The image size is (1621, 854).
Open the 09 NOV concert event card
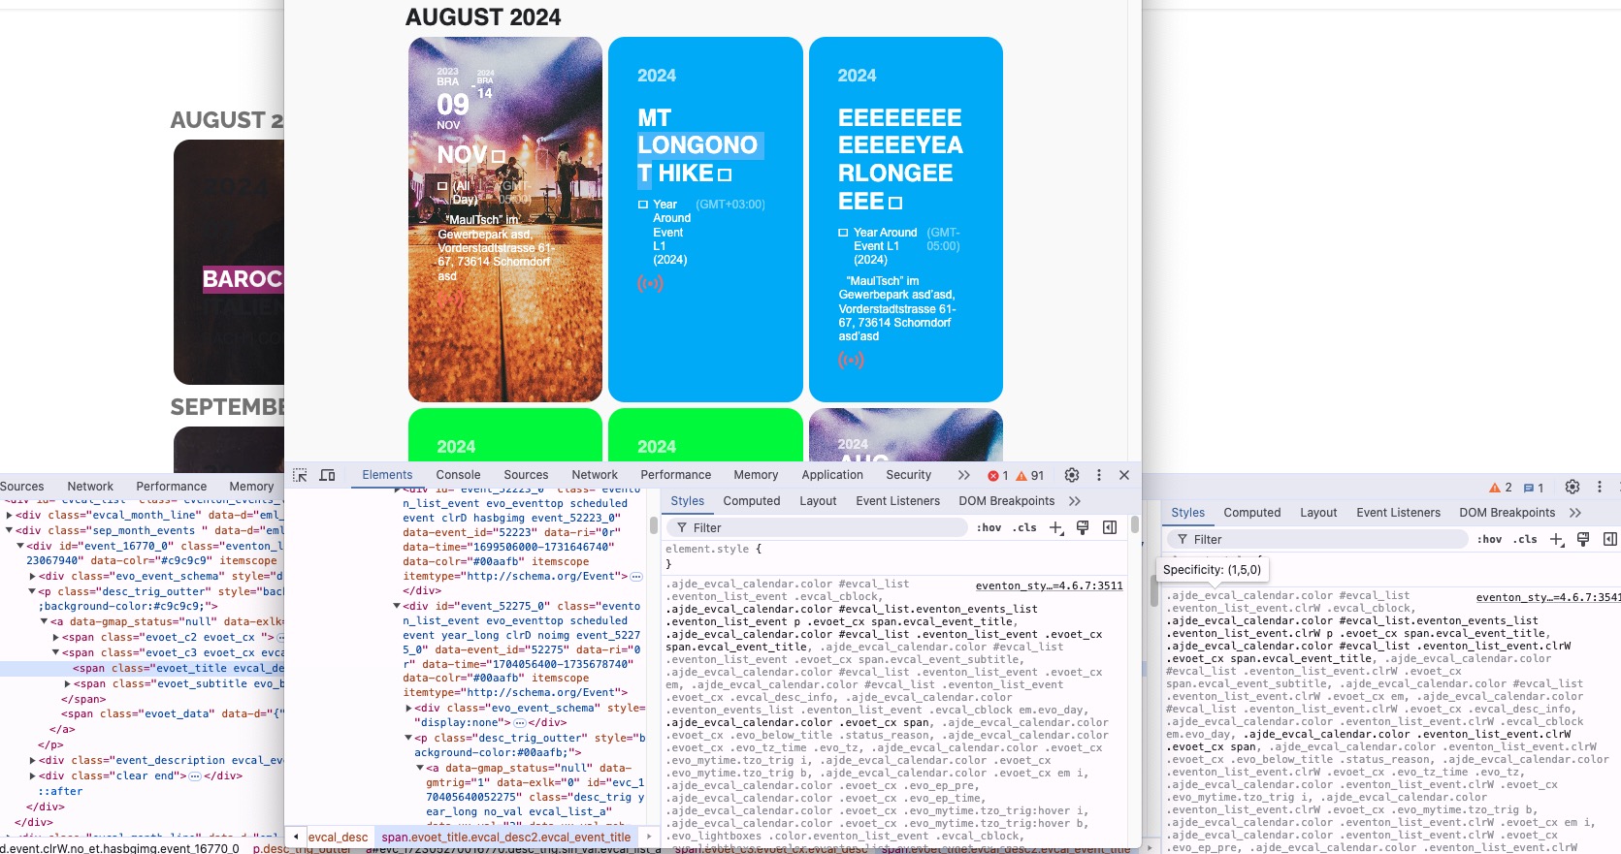pyautogui.click(x=505, y=219)
